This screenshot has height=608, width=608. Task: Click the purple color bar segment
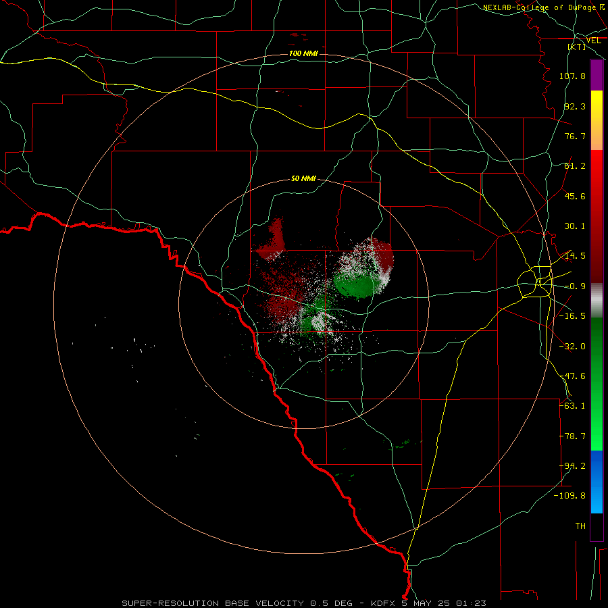[597, 75]
